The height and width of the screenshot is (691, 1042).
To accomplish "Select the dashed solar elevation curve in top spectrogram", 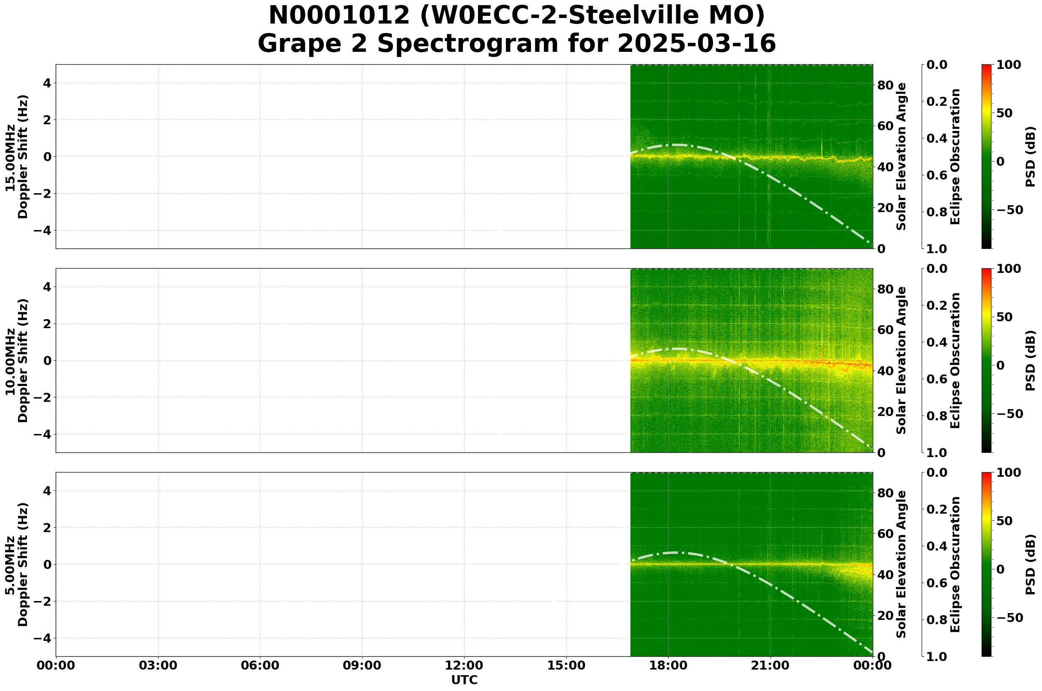I will [x=678, y=145].
